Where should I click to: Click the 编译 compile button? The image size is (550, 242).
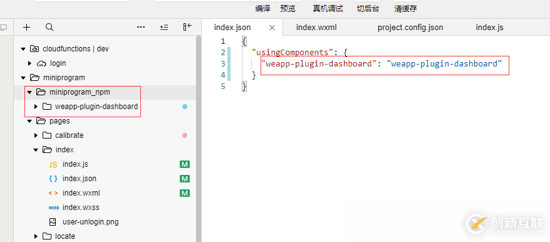(262, 9)
